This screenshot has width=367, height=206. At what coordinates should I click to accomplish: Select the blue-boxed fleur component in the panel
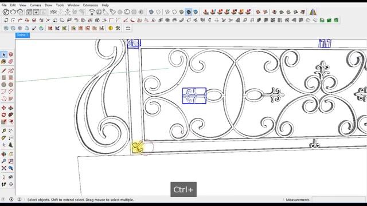pyautogui.click(x=194, y=96)
